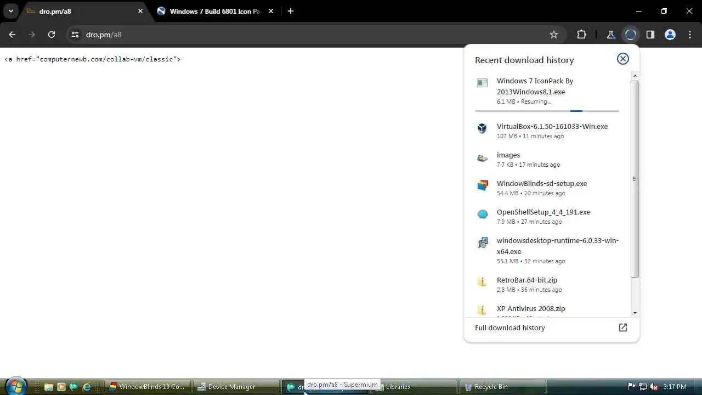Click the XP Antivirus 2008 zip icon
702x395 pixels.
pos(482,311)
